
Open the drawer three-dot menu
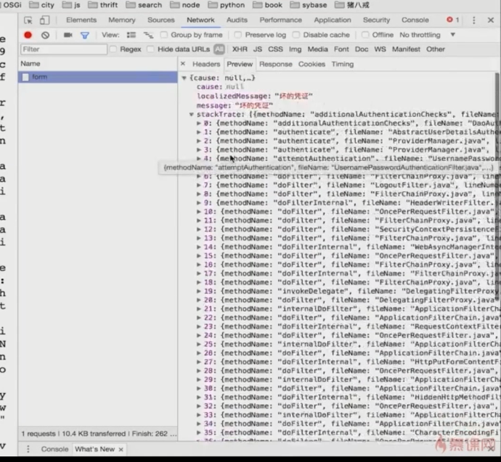[28, 449]
